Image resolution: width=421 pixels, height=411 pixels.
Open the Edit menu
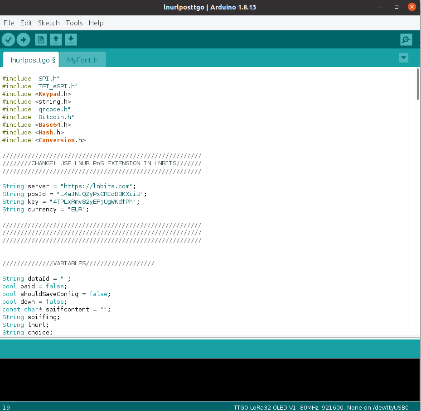click(26, 23)
